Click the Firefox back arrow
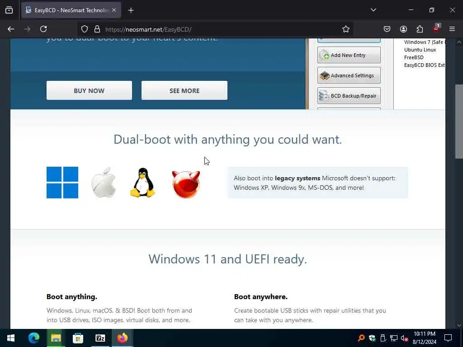 tap(11, 29)
